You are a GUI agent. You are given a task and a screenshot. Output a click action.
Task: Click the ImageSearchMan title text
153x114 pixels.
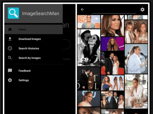pos(40,13)
